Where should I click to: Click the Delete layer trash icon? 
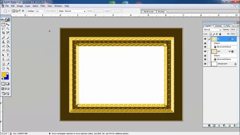(234, 126)
